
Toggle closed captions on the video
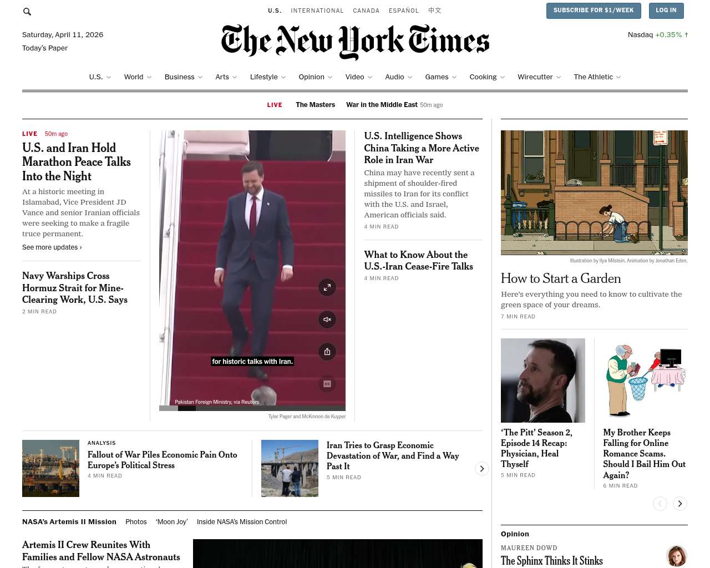click(x=327, y=384)
